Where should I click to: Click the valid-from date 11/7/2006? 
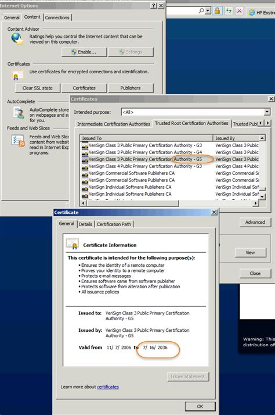pos(119,348)
